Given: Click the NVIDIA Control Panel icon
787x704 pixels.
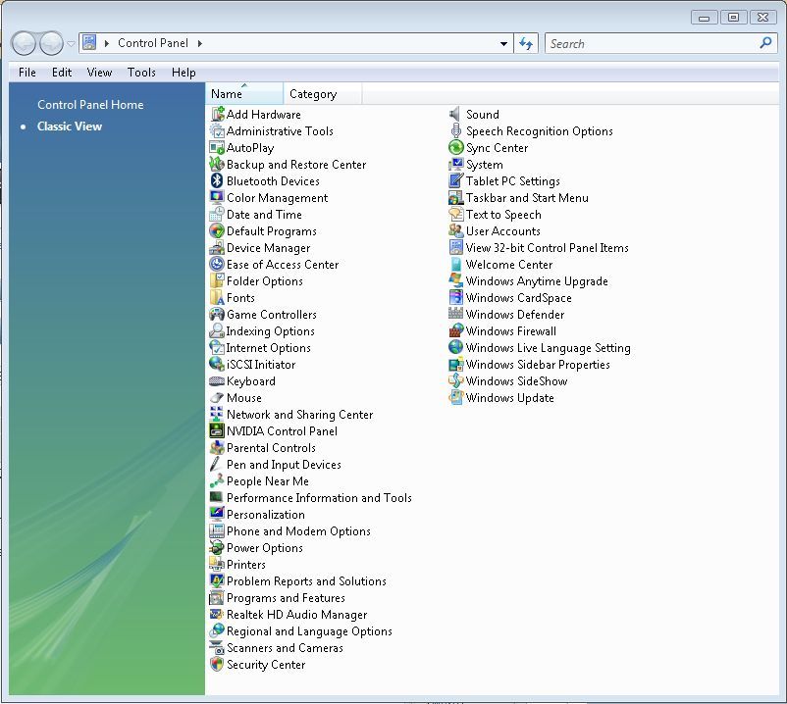Looking at the screenshot, I should tap(217, 431).
